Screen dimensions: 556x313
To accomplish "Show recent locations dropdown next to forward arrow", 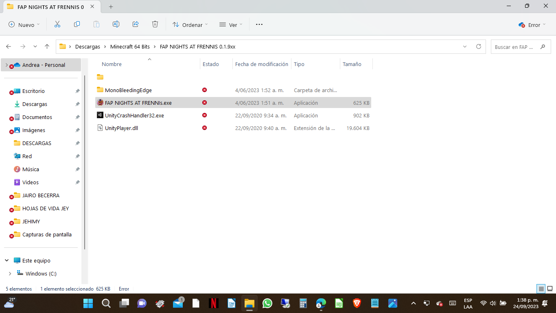I will pos(35,46).
